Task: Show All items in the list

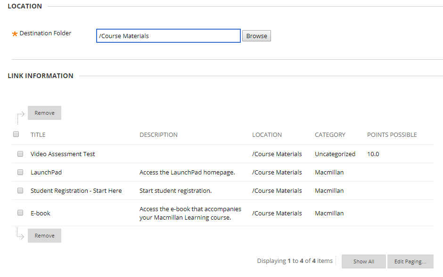Action: pyautogui.click(x=364, y=261)
